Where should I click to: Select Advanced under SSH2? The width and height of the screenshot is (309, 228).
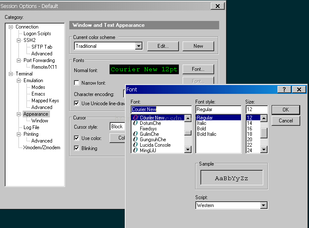[x=42, y=54]
